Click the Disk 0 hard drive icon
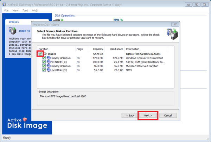The width and height of the screenshot is (211, 142). point(45,54)
